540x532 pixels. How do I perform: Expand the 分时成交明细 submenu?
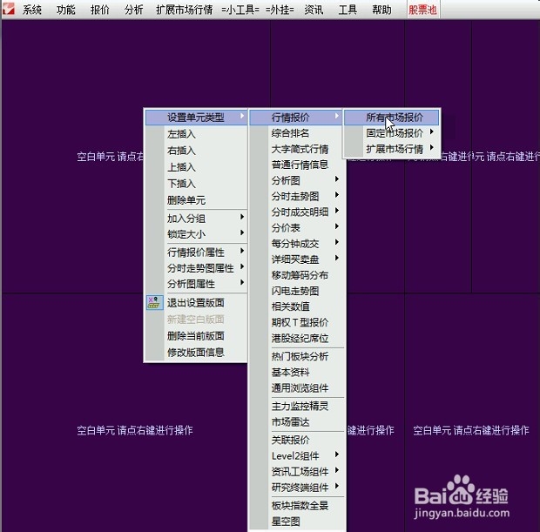297,212
